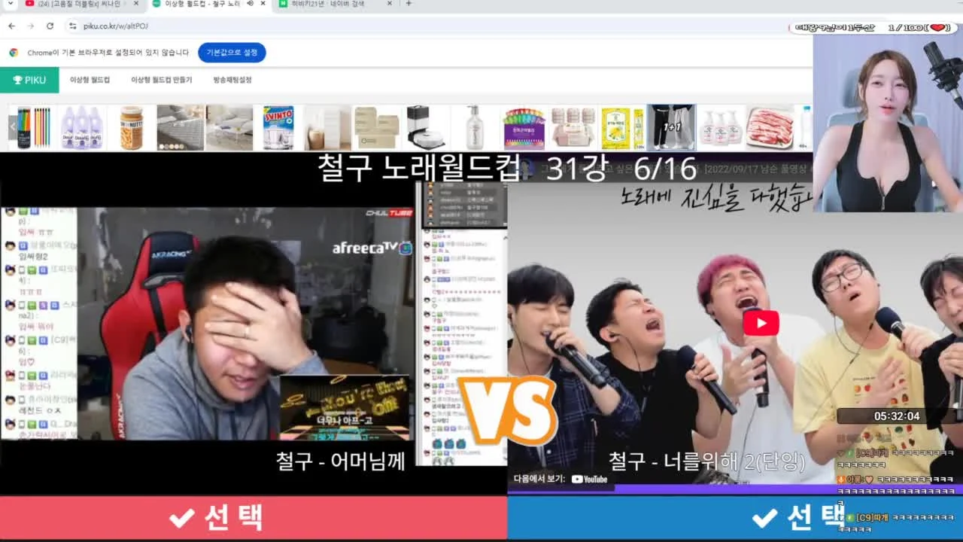Click the afreecaTV logo in left video
Image resolution: width=963 pixels, height=542 pixels.
tap(372, 248)
